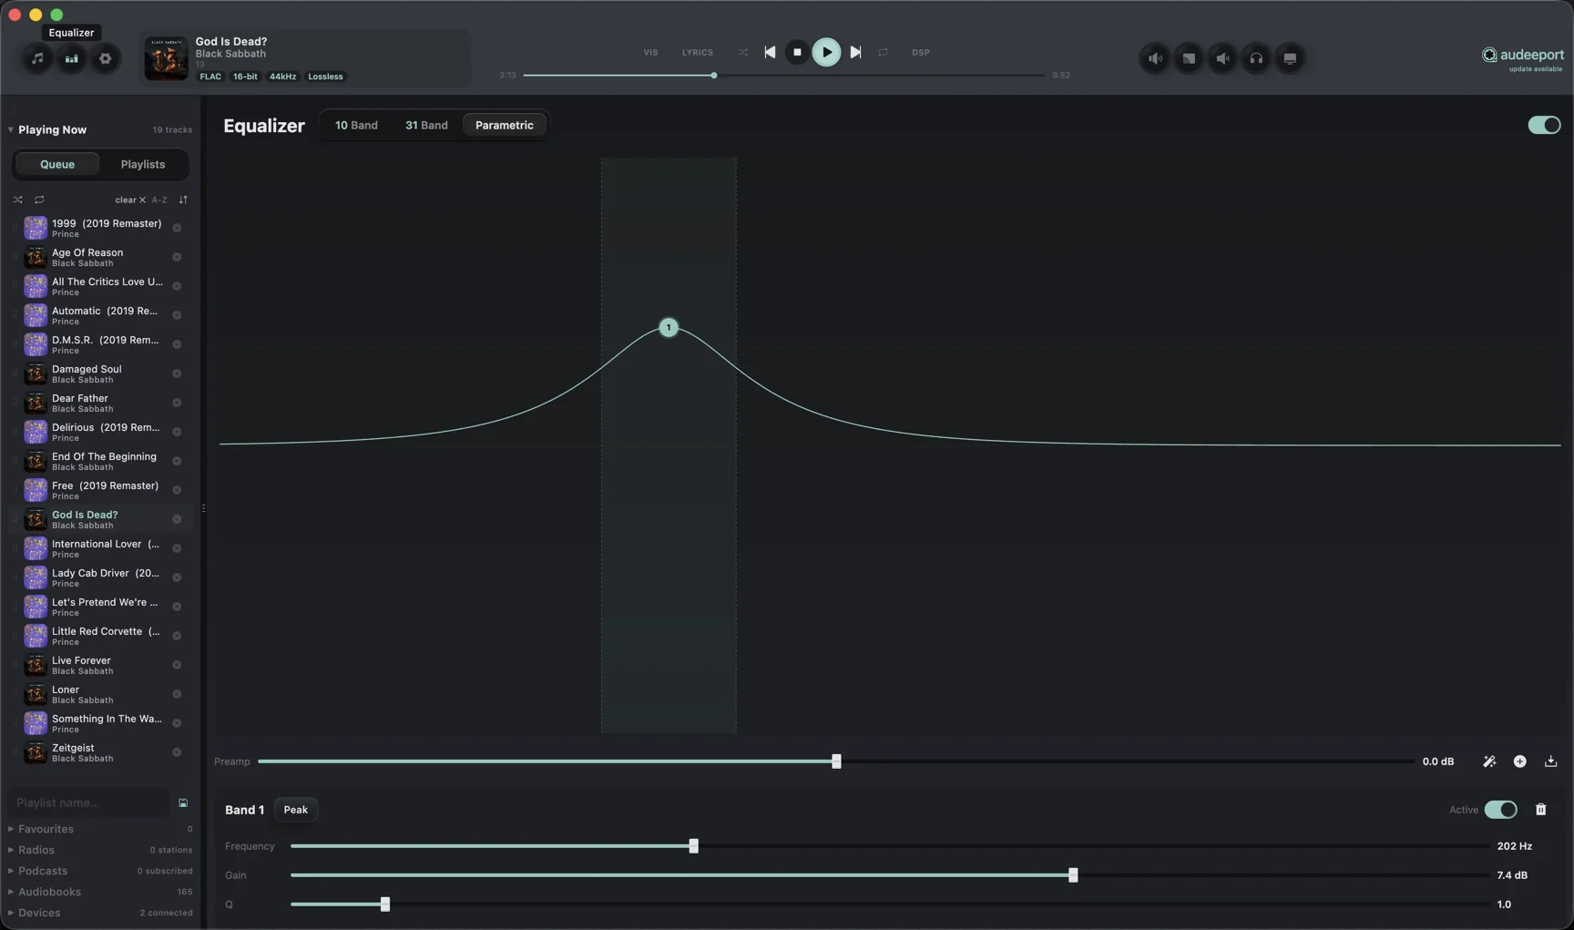Click the audeeport logo
The width and height of the screenshot is (1574, 930).
tap(1522, 55)
